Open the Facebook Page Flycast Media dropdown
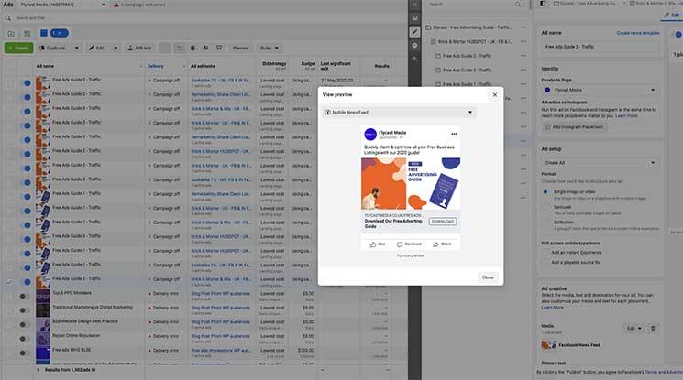This screenshot has width=683, height=380. click(x=600, y=90)
